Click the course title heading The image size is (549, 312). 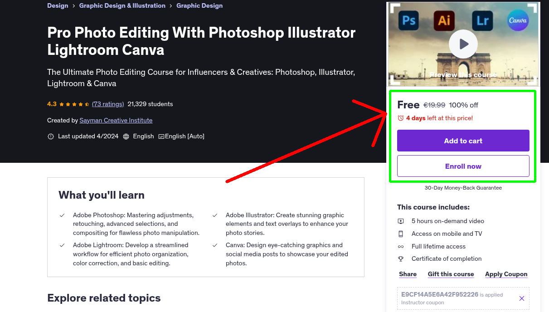coord(201,41)
